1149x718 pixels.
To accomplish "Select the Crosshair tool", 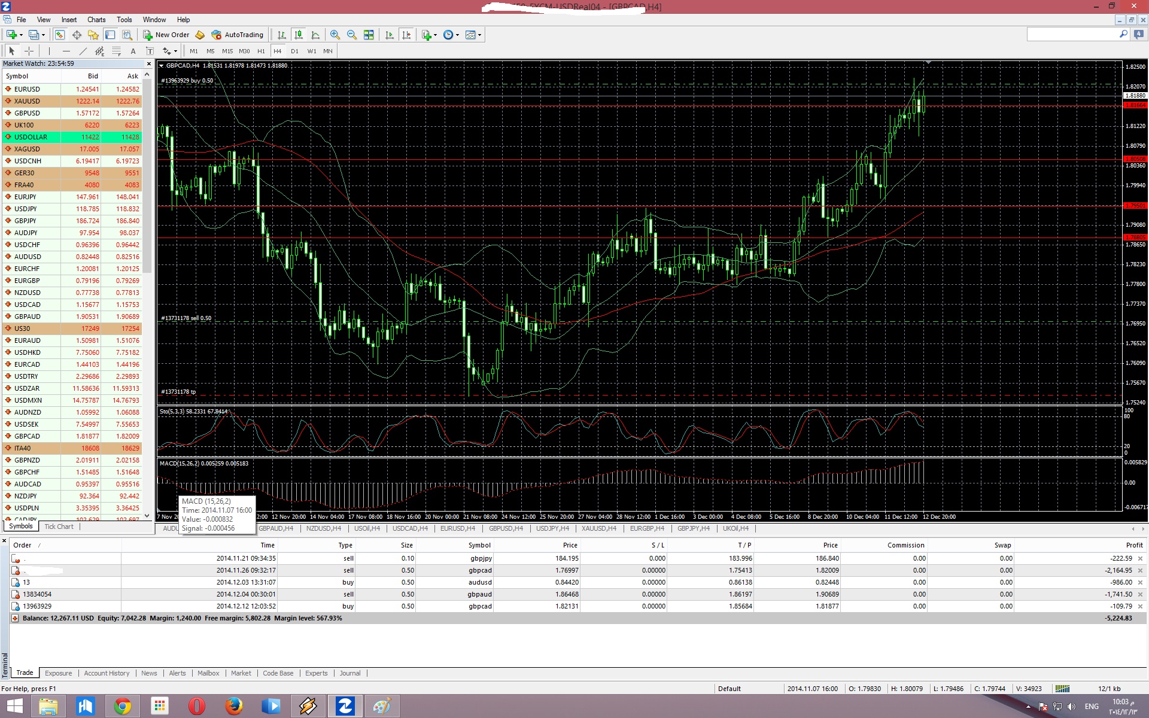I will (28, 51).
